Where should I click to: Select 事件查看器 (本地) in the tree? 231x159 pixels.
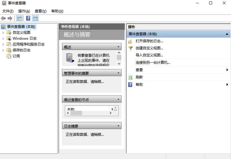pos(21,27)
